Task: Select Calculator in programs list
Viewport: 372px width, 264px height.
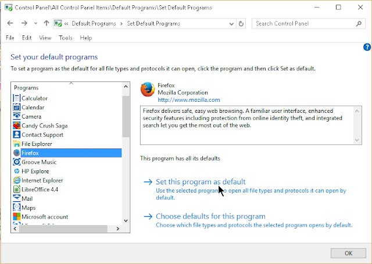Action: (34, 98)
